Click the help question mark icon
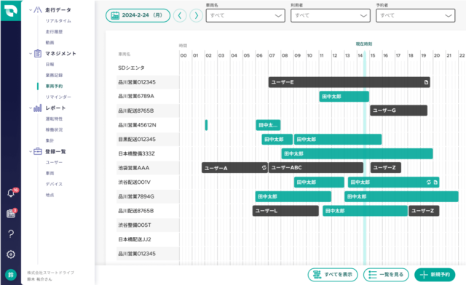This screenshot has width=466, height=285. (11, 234)
